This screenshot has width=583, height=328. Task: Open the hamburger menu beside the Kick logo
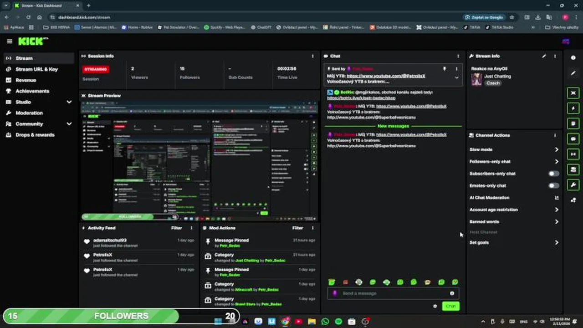tap(10, 41)
